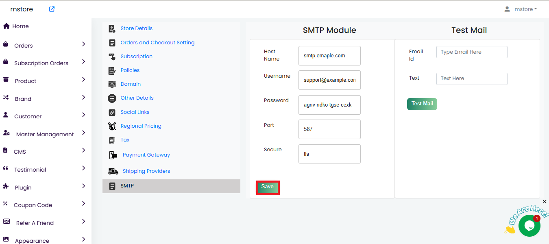Open the green chat support bubble
549x244 pixels.
tap(529, 225)
